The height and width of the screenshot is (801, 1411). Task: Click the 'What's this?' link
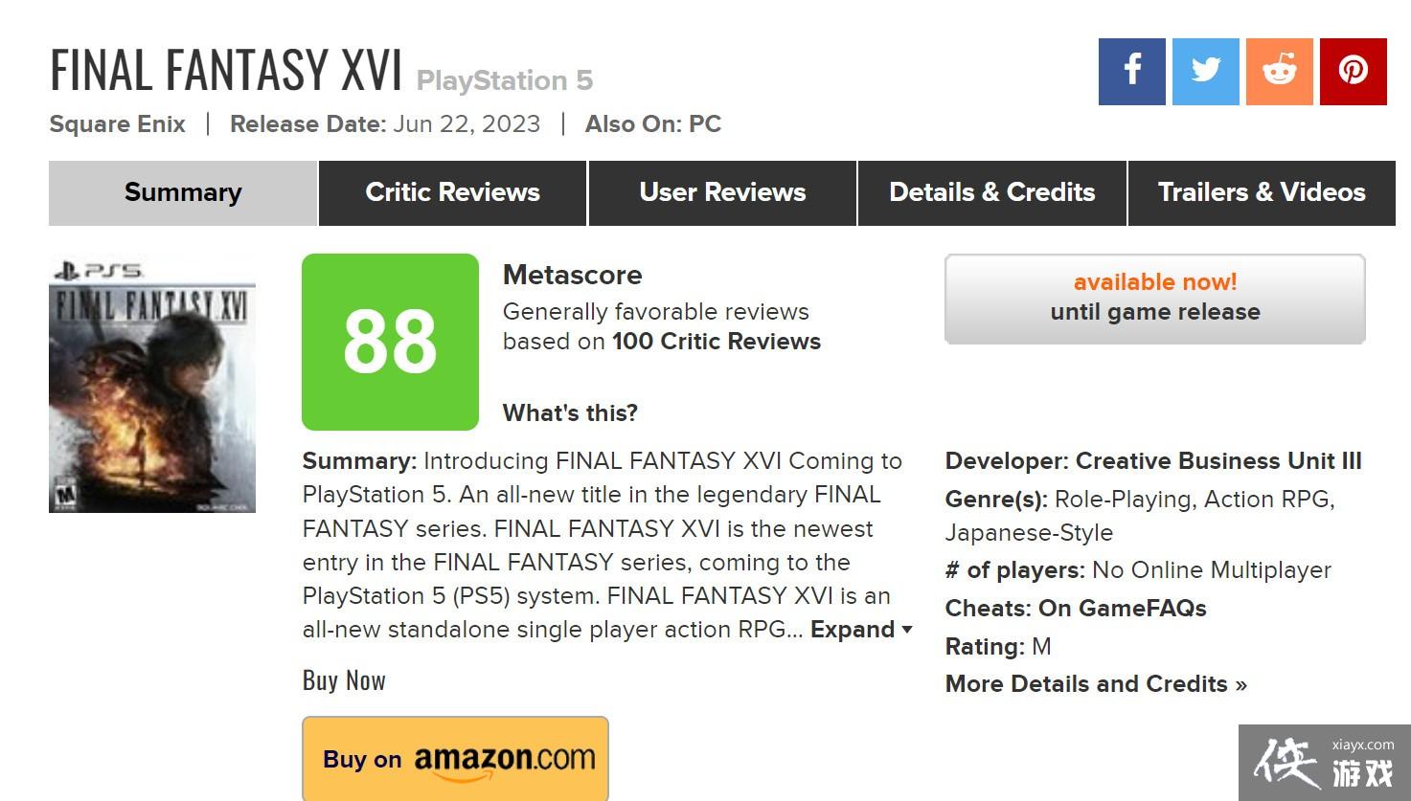570,413
